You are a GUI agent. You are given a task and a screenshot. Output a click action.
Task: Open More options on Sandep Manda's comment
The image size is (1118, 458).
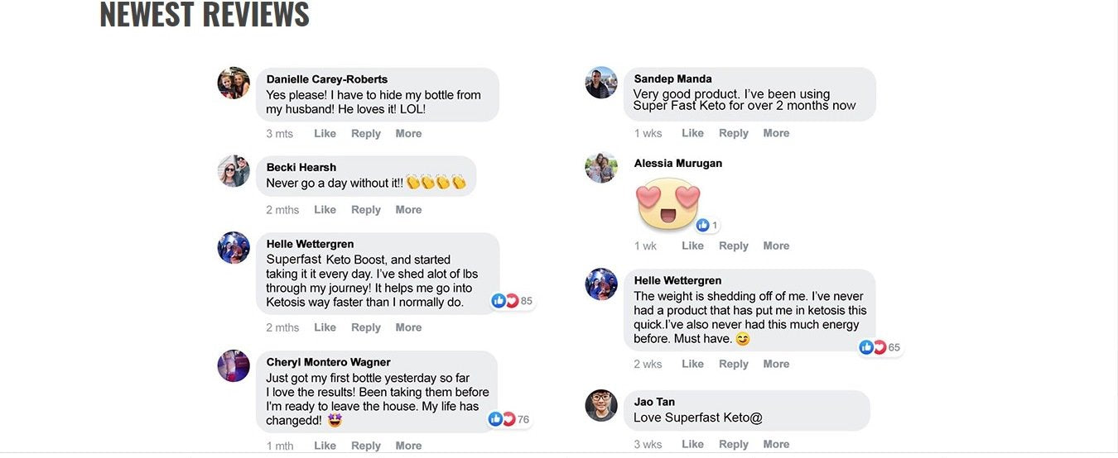pyautogui.click(x=776, y=133)
